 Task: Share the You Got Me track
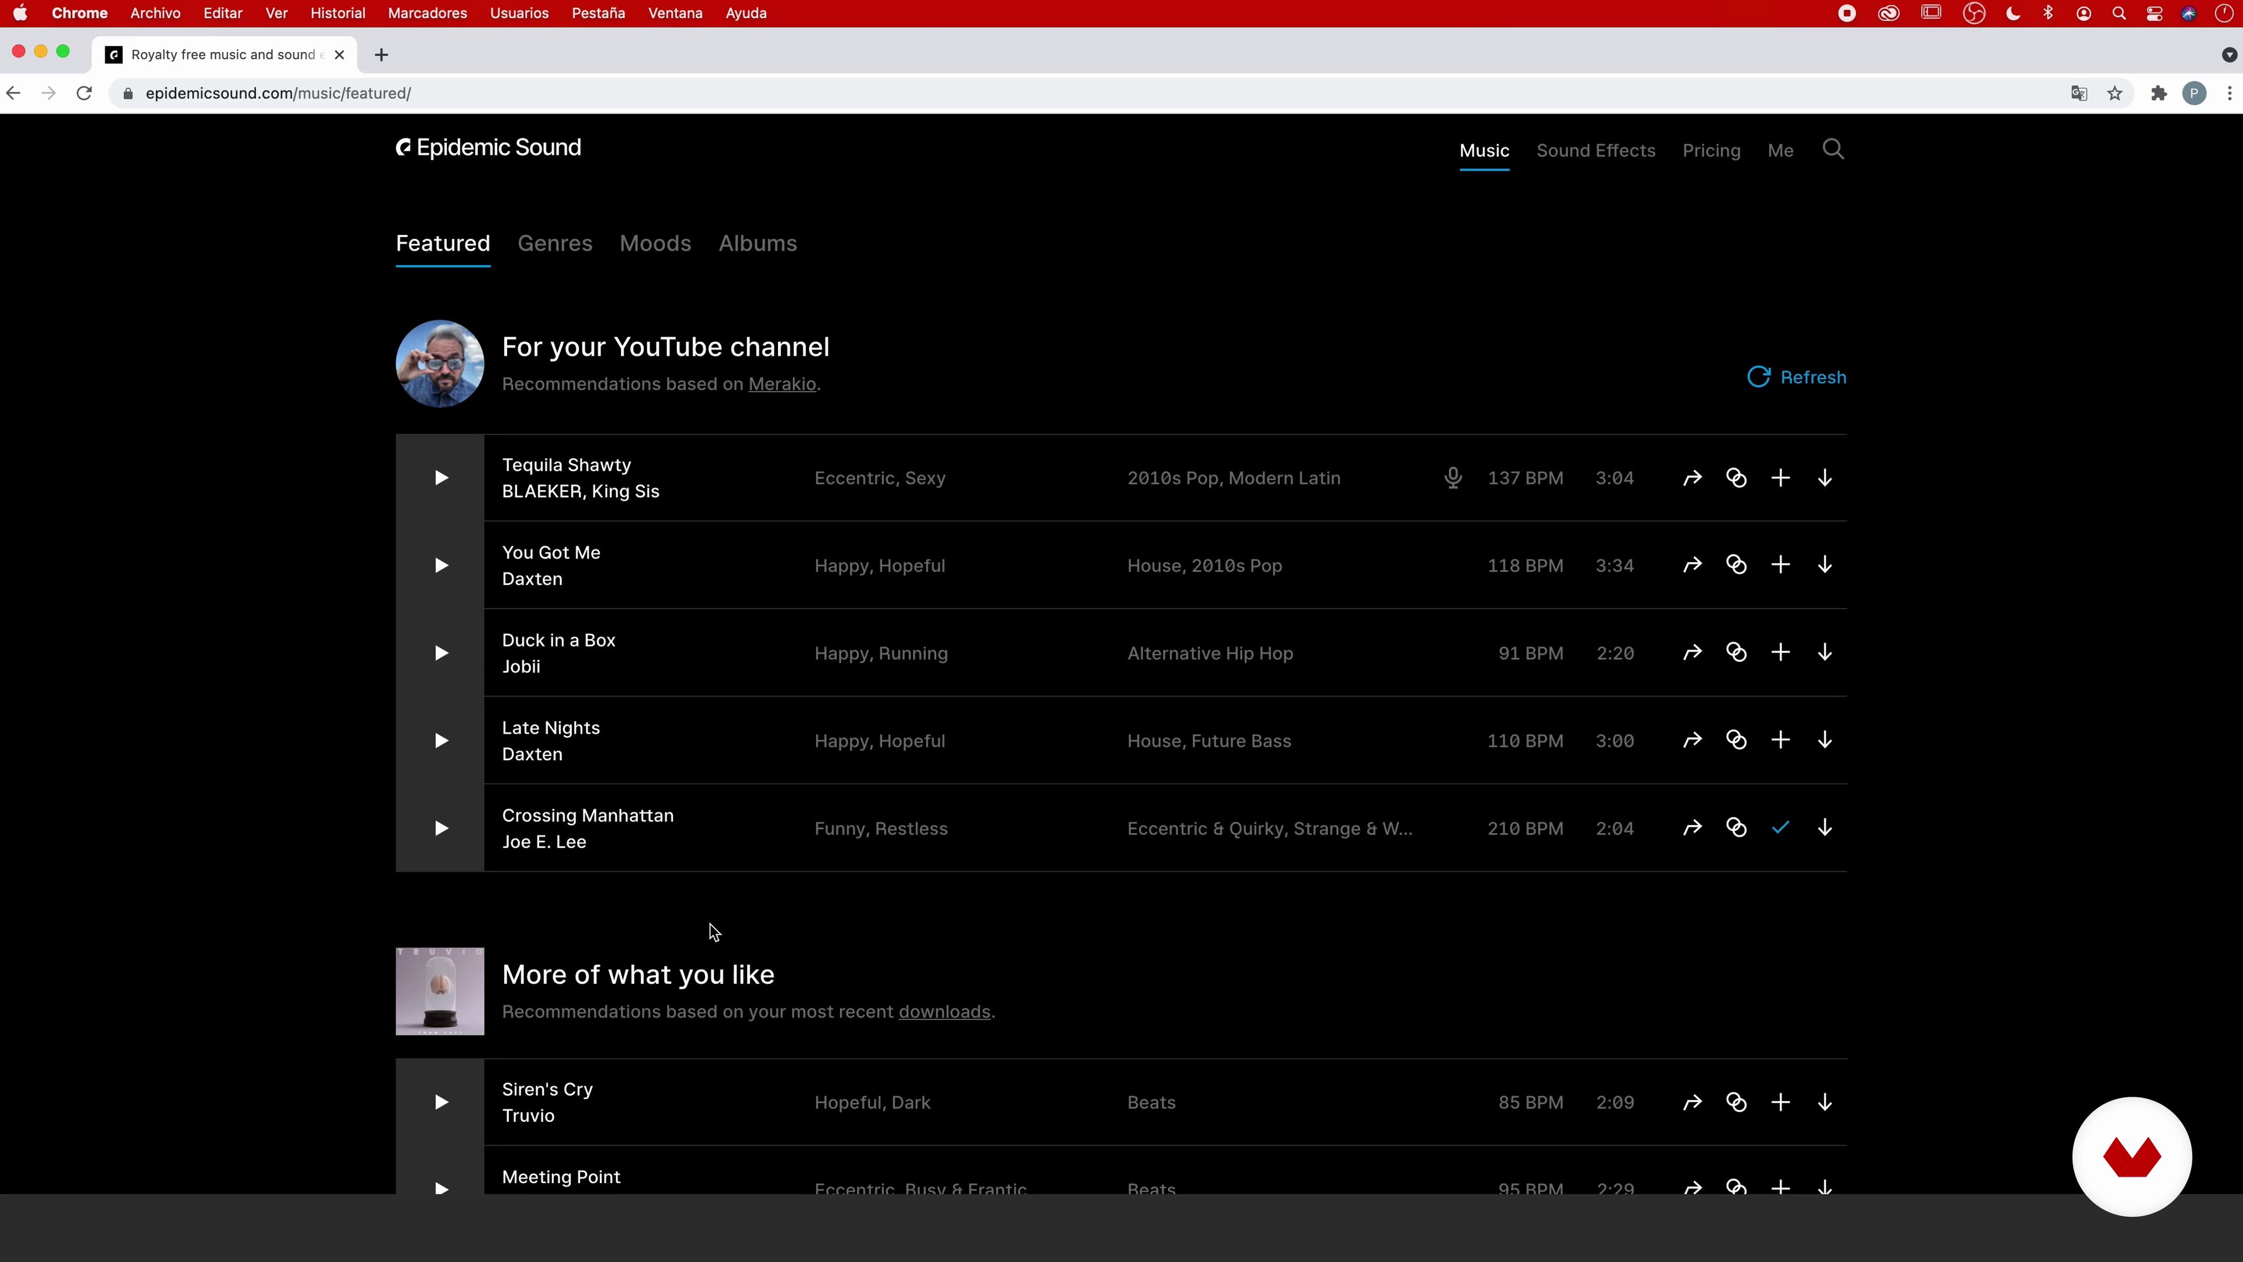(1692, 564)
